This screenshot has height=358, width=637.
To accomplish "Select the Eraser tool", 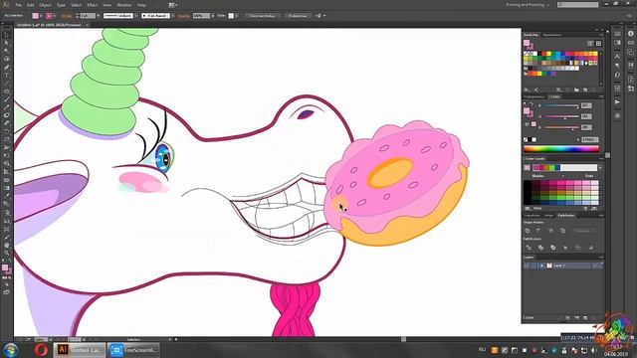I will point(7,123).
